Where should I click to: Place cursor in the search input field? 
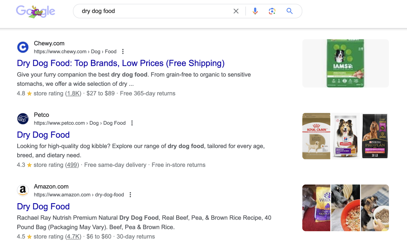153,11
